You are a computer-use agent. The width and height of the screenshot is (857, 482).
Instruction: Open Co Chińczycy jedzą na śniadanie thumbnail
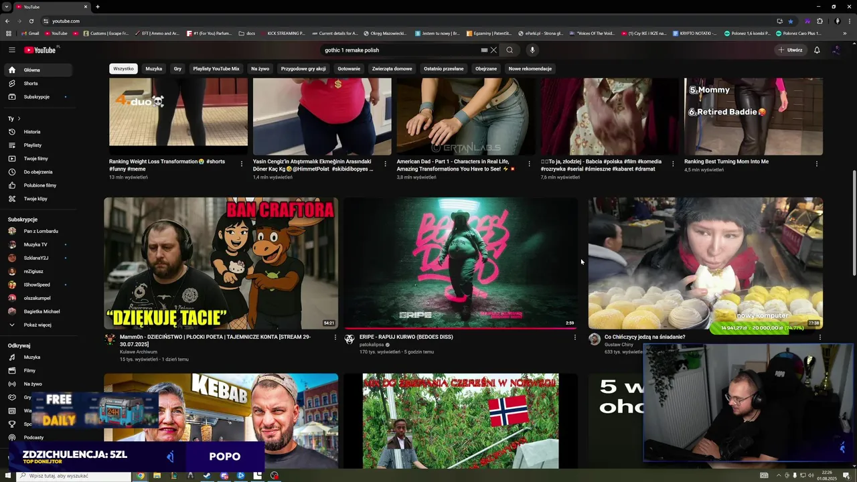706,263
